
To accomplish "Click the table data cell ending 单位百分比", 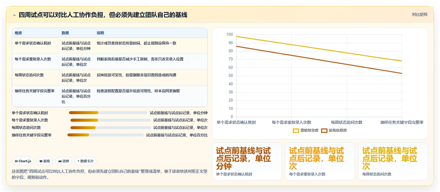I will 76,96.
